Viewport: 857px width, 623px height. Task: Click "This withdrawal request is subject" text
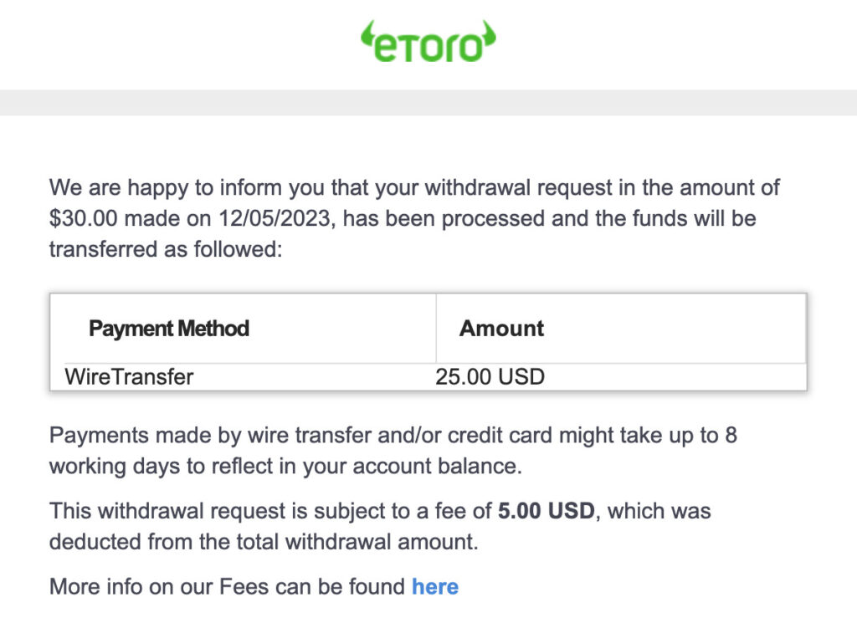click(x=226, y=510)
